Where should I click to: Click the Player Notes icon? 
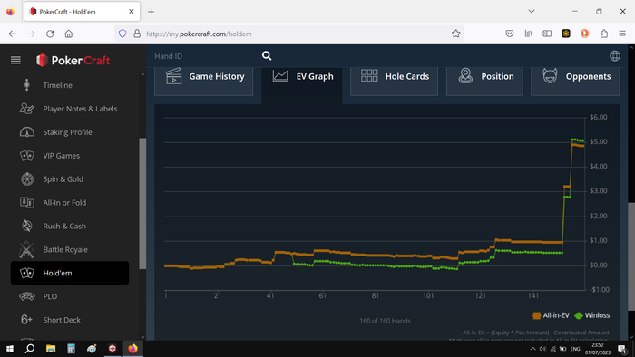(26, 109)
